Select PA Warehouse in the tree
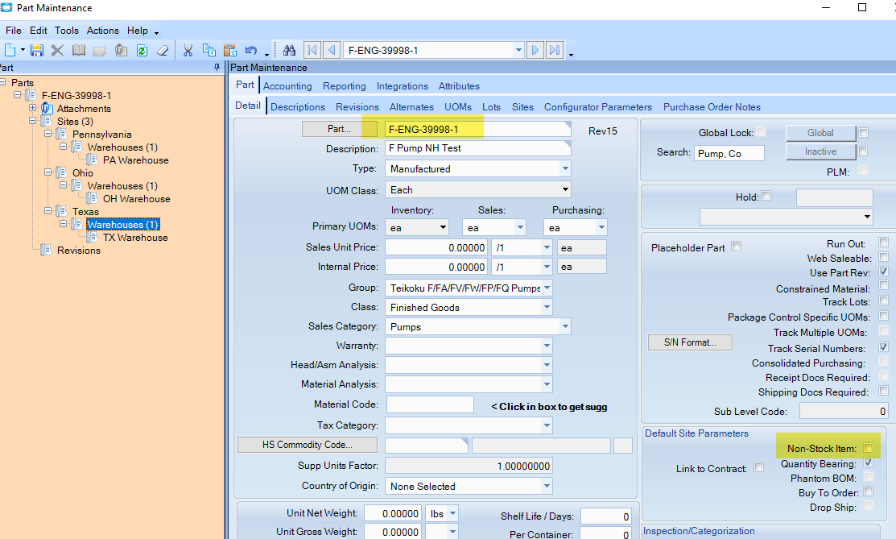 tap(135, 160)
